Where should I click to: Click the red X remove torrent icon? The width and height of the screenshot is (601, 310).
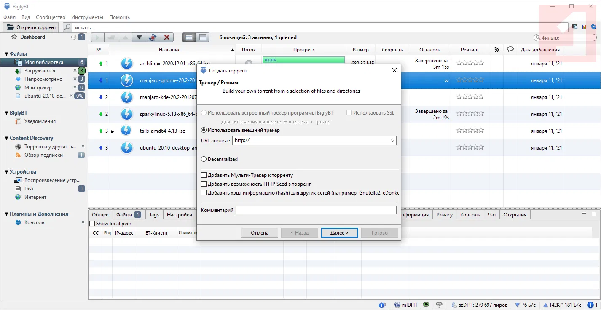click(x=166, y=37)
